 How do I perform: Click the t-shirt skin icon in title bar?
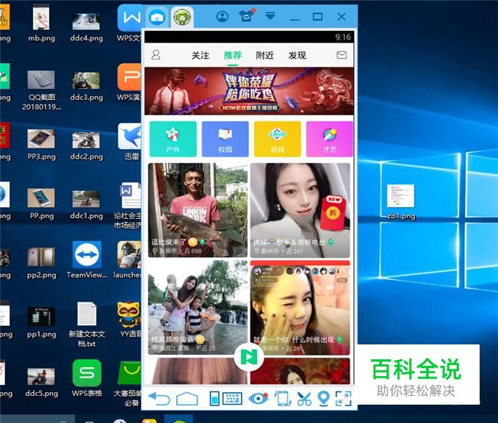247,15
